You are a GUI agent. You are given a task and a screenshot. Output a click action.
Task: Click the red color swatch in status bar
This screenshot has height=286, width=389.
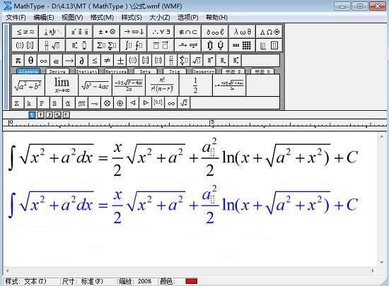(x=192, y=281)
